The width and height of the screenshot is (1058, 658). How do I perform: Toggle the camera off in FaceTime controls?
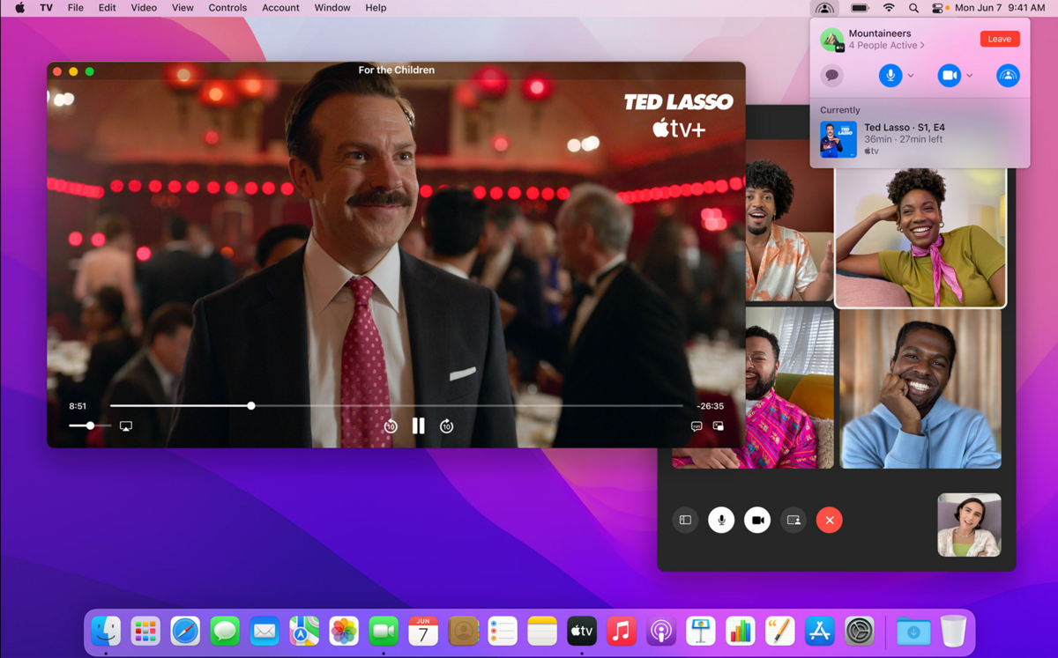756,520
